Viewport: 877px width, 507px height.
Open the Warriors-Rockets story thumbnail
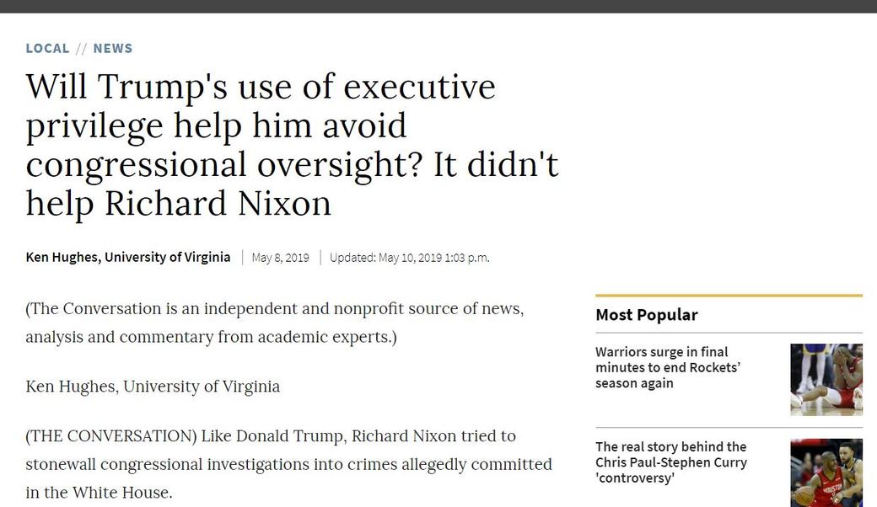click(826, 380)
